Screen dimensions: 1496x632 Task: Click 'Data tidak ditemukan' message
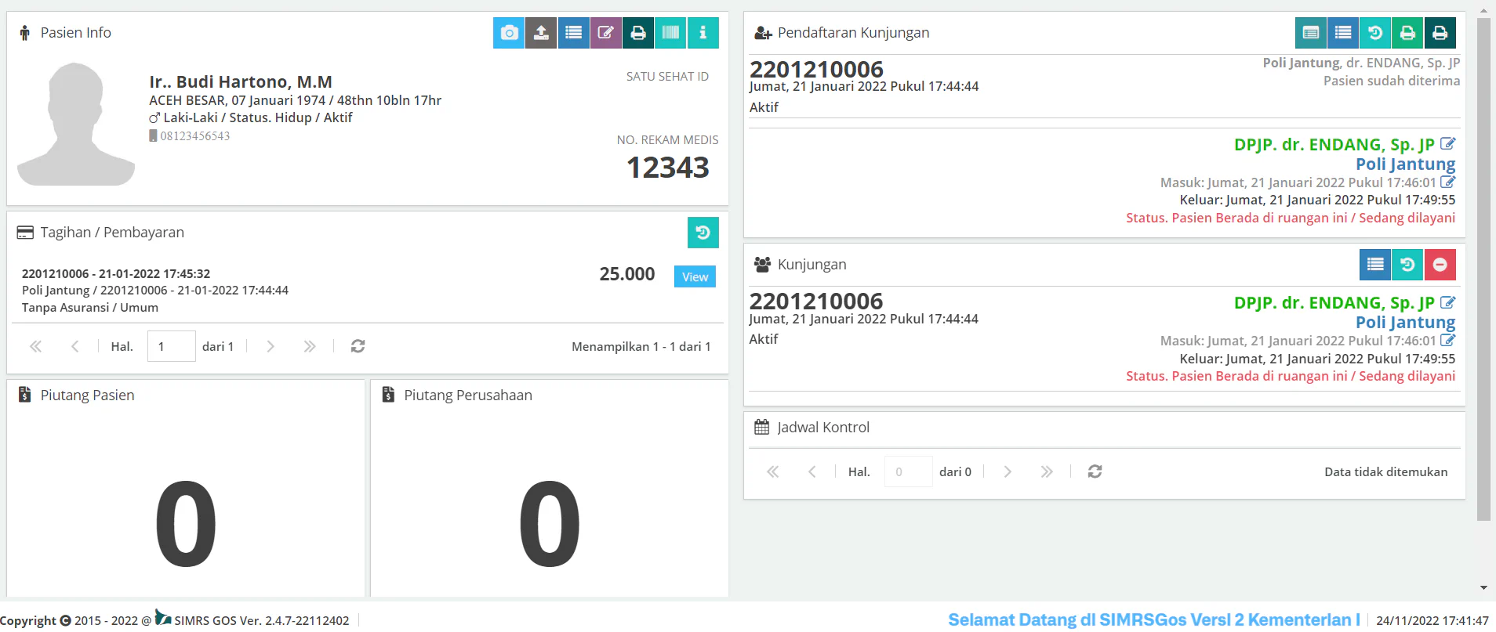[1386, 471]
